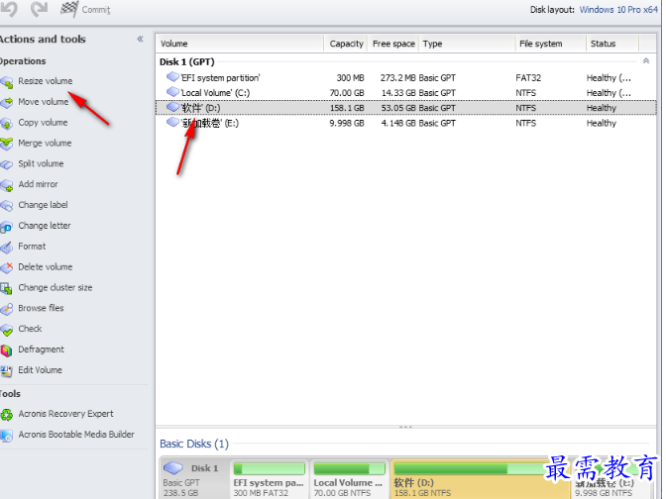
Task: Click the Resize volume link text
Action: click(45, 81)
